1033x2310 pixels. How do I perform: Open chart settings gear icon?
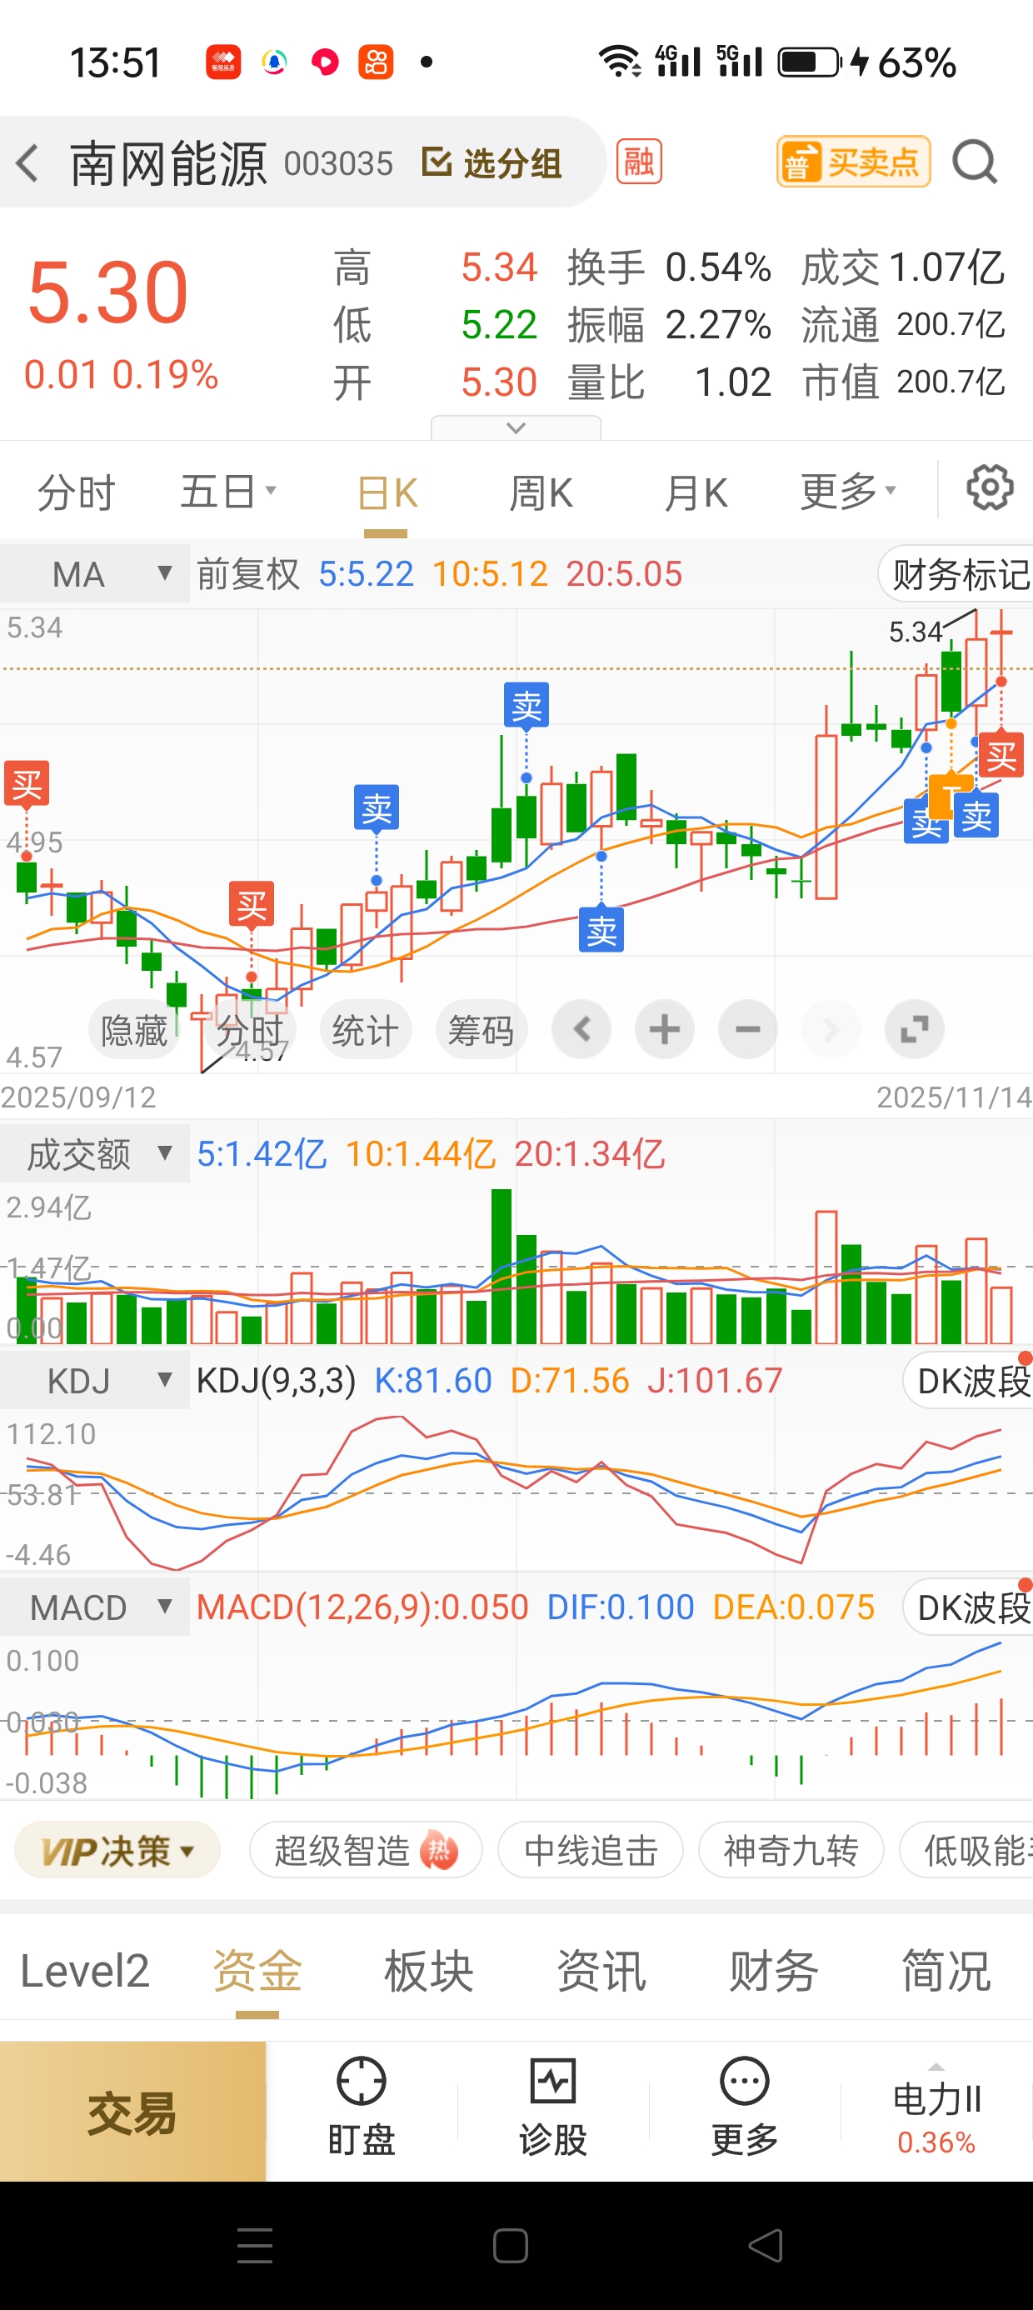(989, 487)
